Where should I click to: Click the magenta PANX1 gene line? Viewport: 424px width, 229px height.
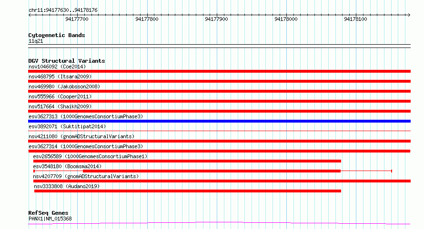(219, 223)
